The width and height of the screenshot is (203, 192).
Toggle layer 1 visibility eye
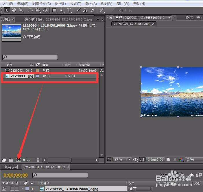coord(4,189)
